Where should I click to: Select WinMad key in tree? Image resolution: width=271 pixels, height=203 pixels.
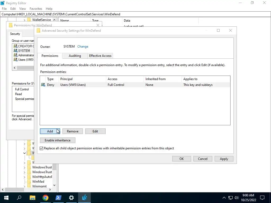[38, 181]
